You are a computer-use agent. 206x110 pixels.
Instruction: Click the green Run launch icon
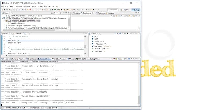55,10
